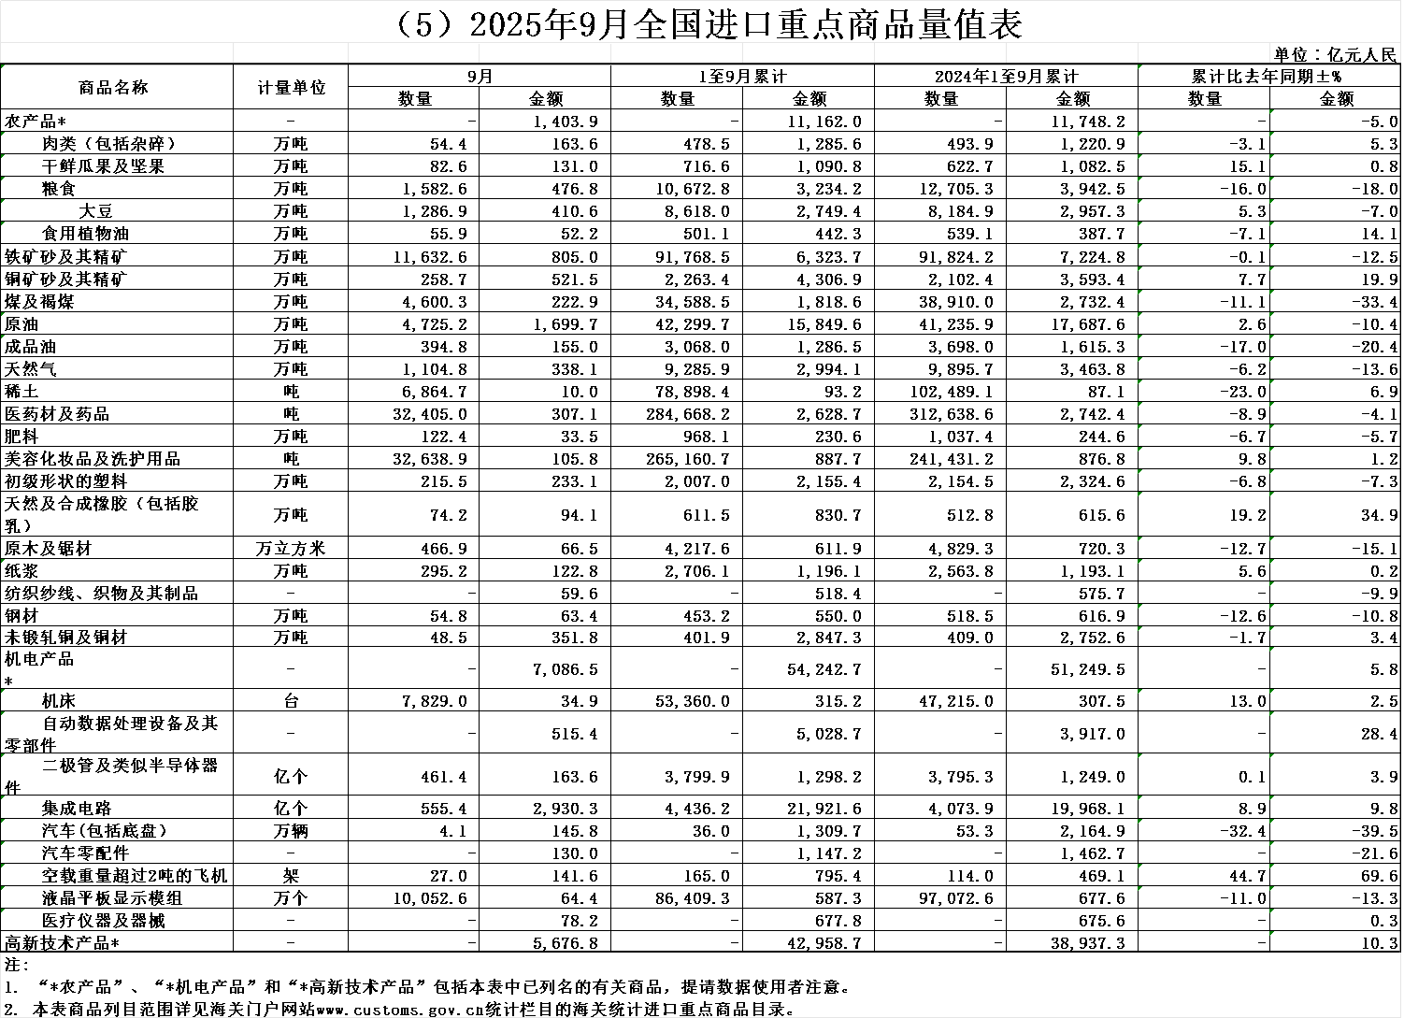Select the sixth column header cell
This screenshot has width=1404, height=1018.
point(809,53)
